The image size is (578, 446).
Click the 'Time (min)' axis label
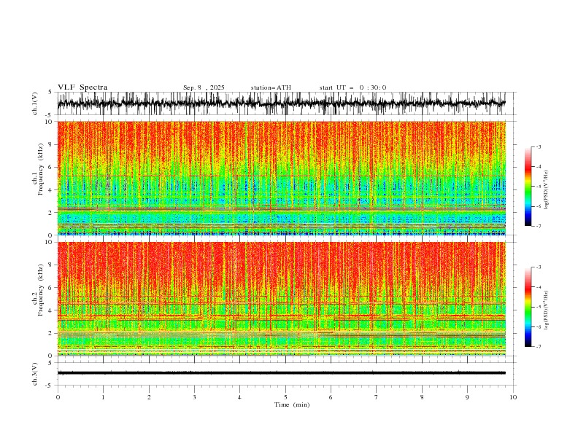292,404
